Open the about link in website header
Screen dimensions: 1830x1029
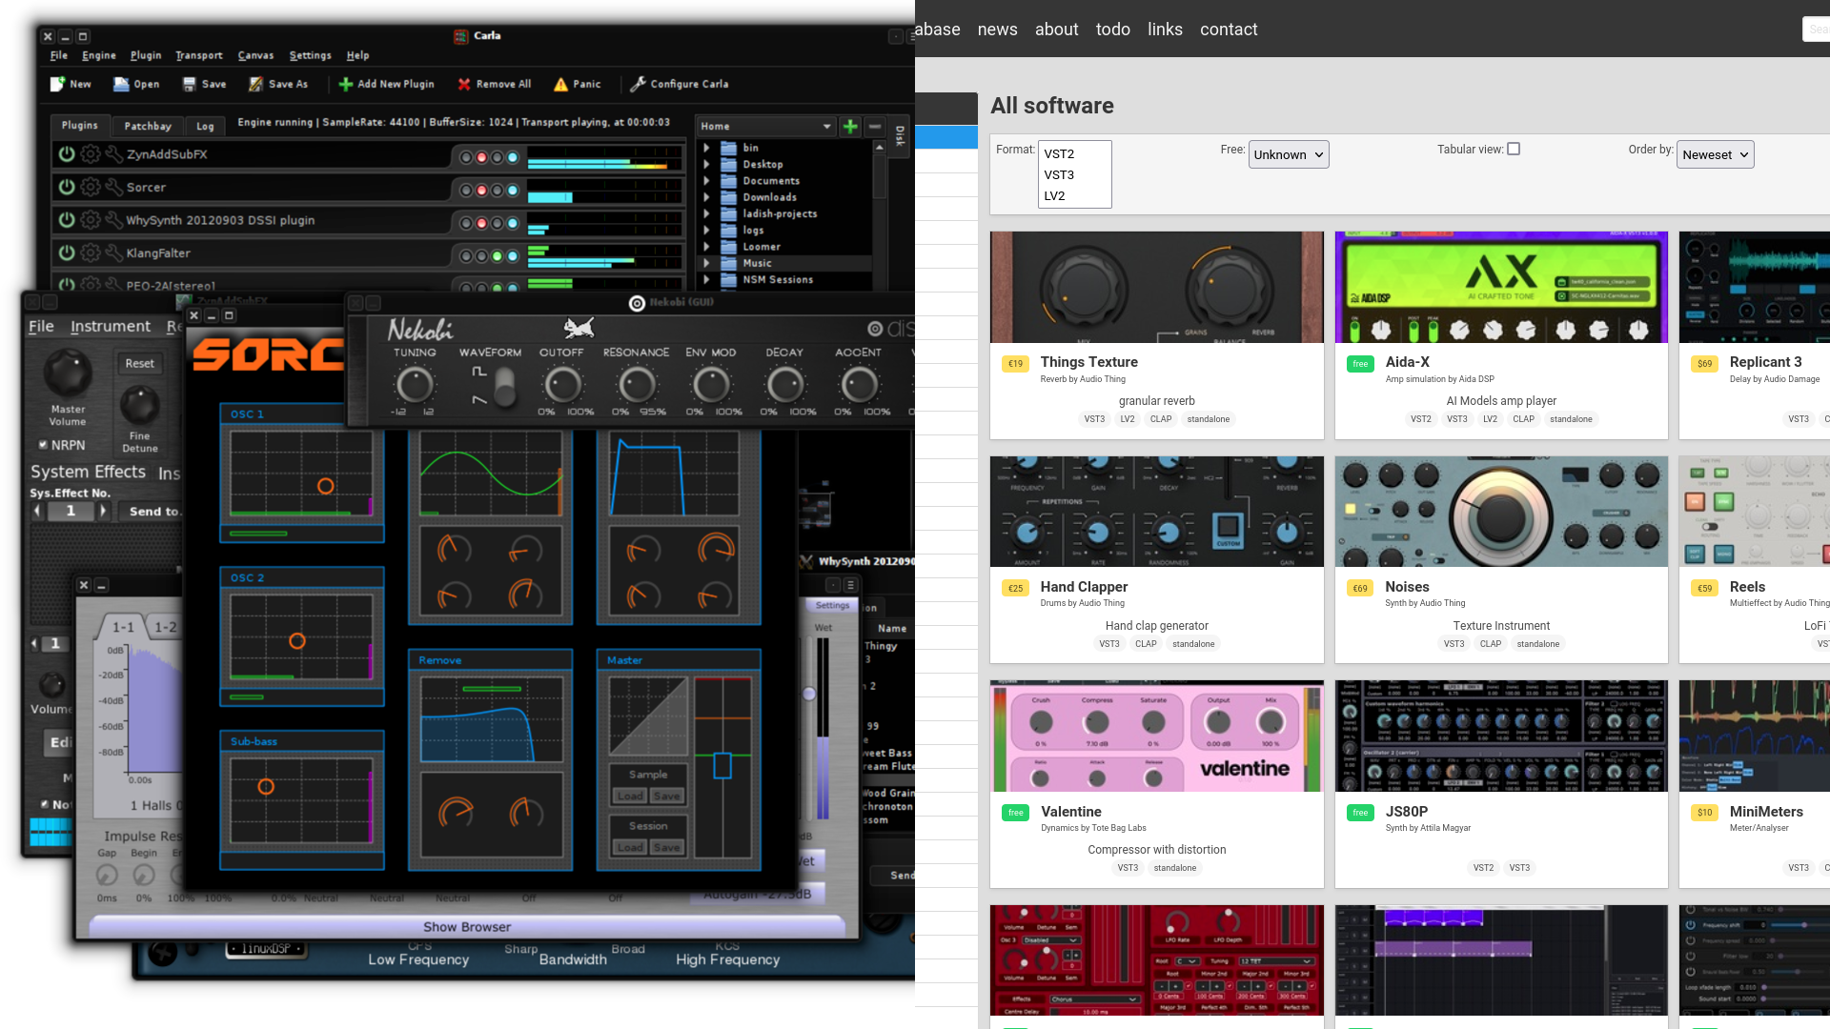(x=1057, y=30)
